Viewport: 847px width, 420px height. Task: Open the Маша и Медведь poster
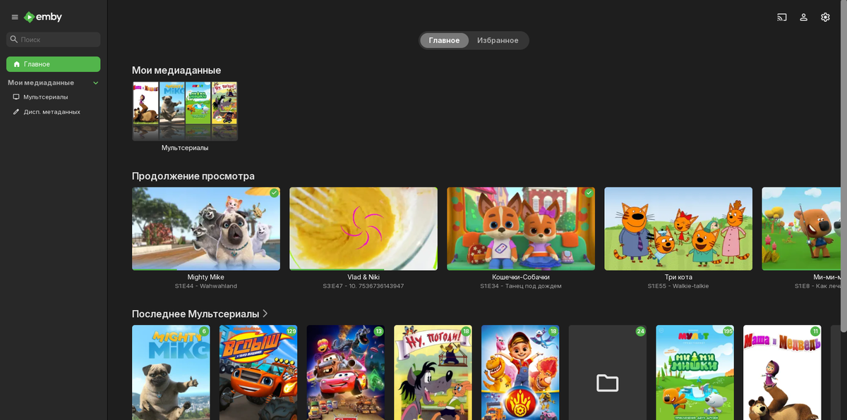pyautogui.click(x=781, y=373)
